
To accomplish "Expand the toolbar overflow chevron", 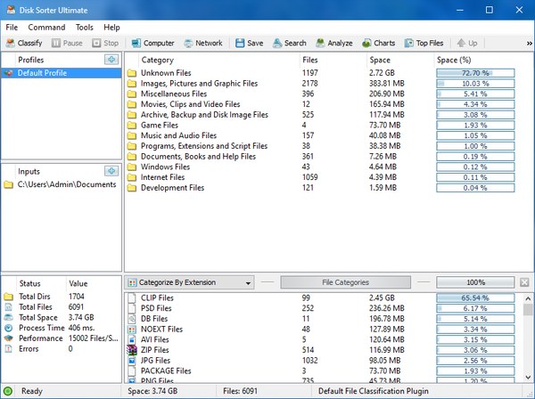I will click(x=528, y=43).
